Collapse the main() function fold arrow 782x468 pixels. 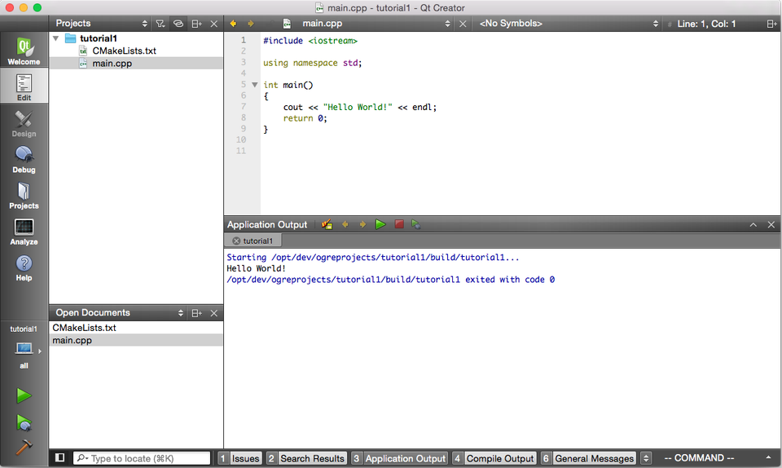pos(254,85)
